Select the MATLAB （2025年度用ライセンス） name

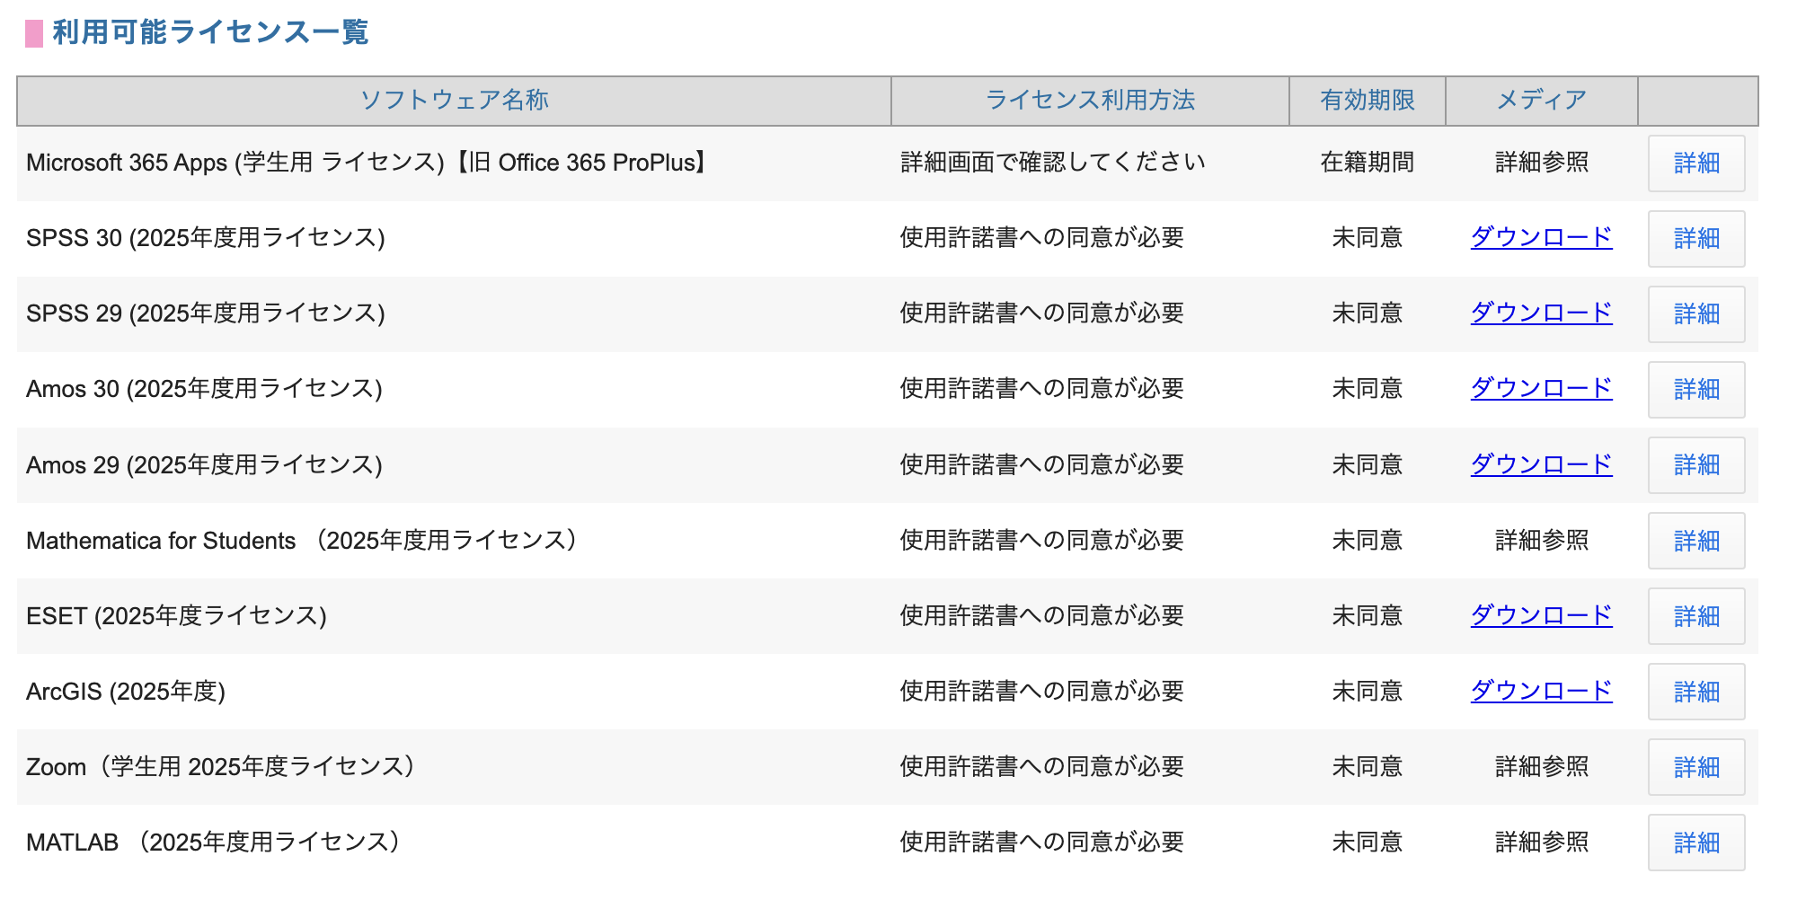click(214, 843)
